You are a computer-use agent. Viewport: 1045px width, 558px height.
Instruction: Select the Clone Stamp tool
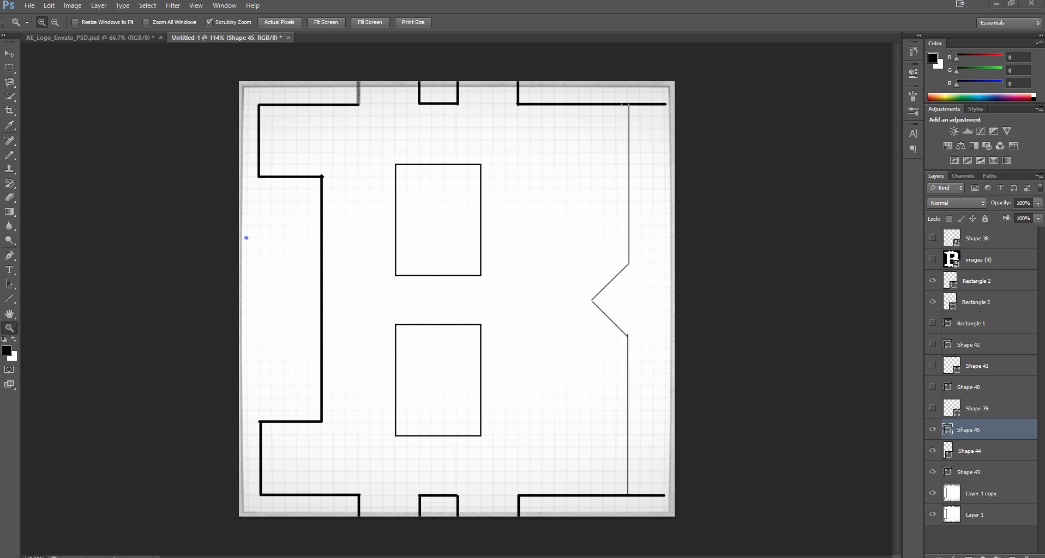tap(9, 169)
